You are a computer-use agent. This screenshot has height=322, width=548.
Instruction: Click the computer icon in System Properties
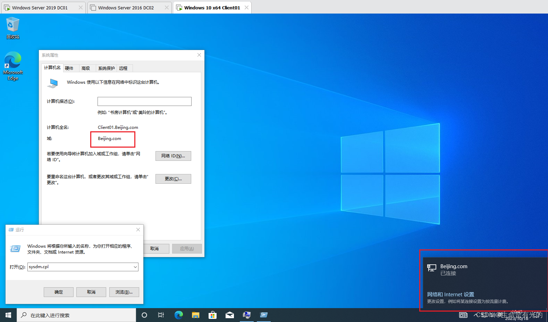coord(53,83)
